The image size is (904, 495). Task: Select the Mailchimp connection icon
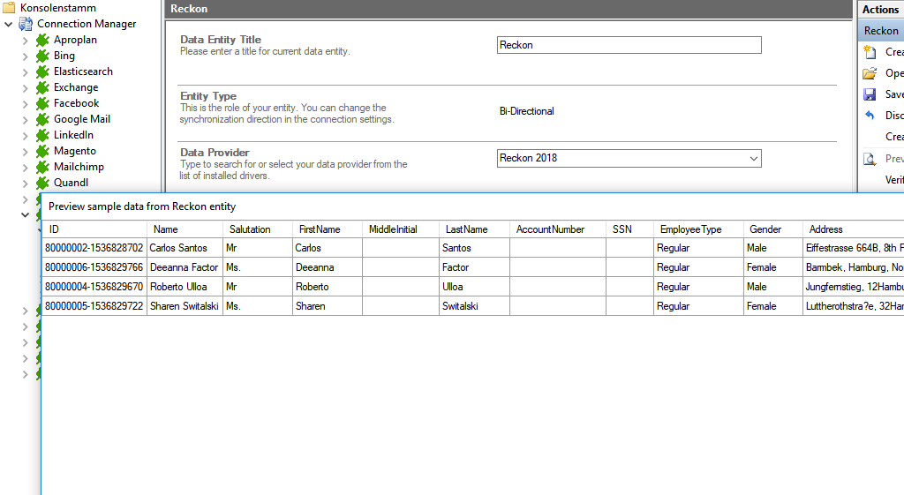click(x=41, y=167)
